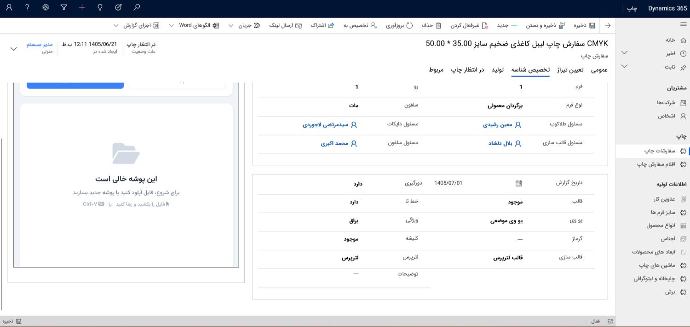
Task: Switch to the تولید tab
Action: coord(498,70)
